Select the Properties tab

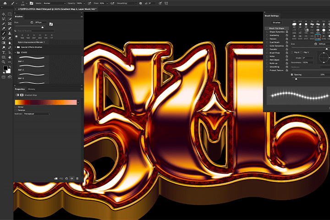point(20,89)
